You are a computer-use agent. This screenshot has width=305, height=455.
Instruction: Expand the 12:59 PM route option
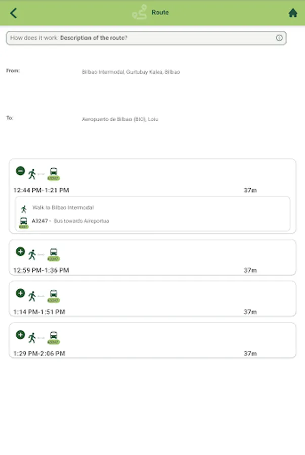coord(20,251)
